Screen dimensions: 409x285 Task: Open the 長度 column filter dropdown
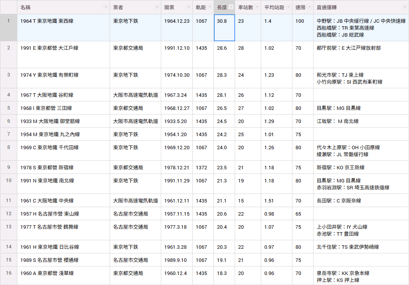pyautogui.click(x=231, y=7)
